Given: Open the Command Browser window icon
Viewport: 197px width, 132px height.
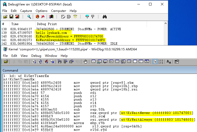Looking at the screenshot, I should pos(147,61).
